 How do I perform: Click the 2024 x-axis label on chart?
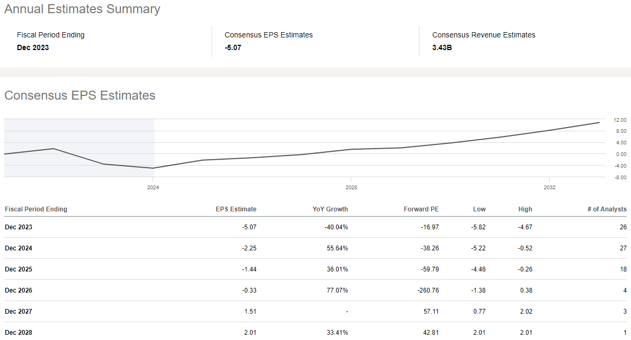click(x=153, y=187)
